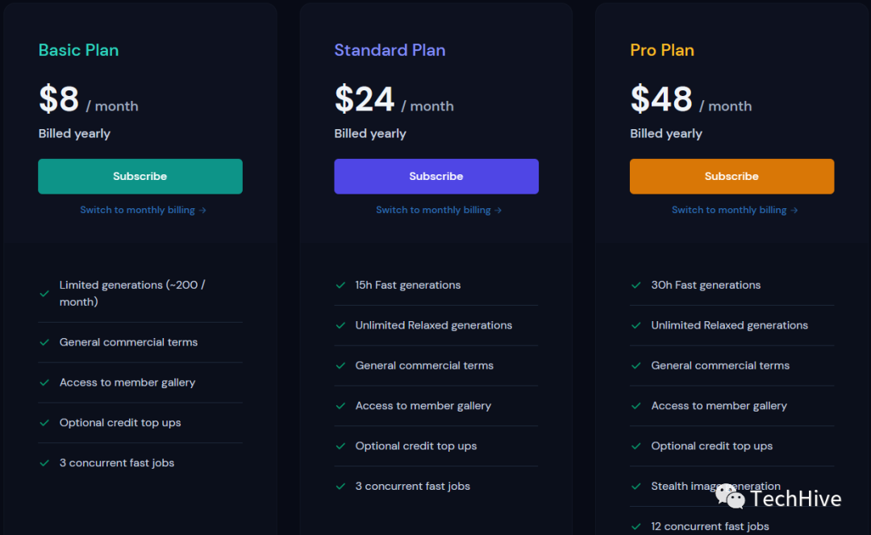The image size is (871, 535).
Task: Click Pro Plan's General commercial terms item
Action: click(x=720, y=366)
